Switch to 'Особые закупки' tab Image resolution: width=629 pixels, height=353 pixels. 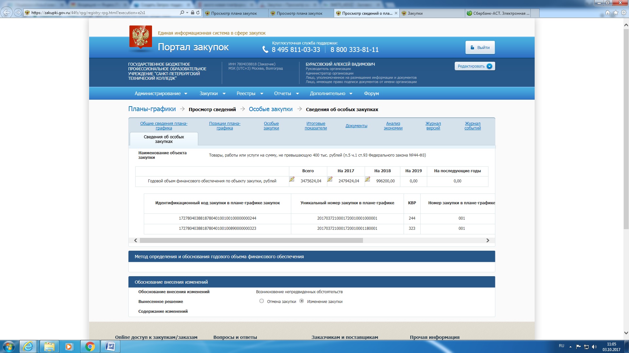coord(271,126)
